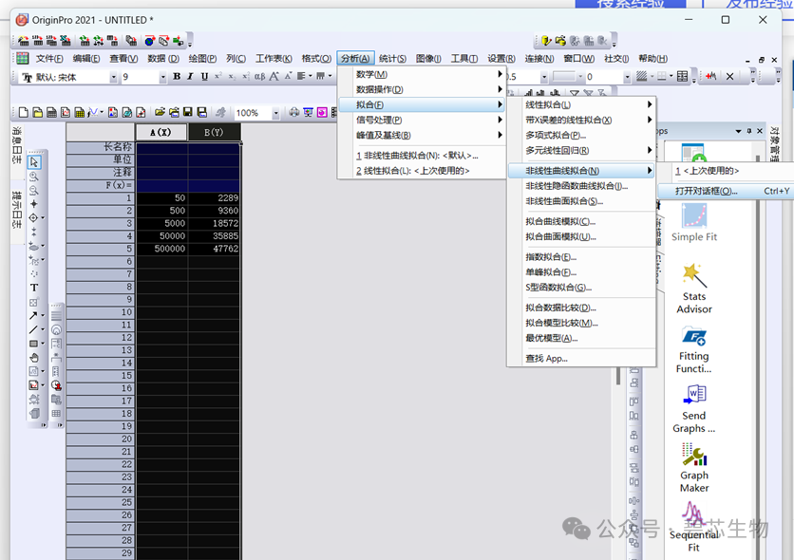Select the Data Reader crosshair tool
794x560 pixels.
coord(33,218)
